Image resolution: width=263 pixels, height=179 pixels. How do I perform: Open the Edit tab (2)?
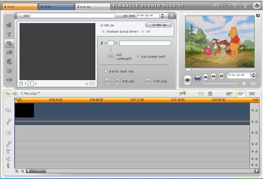pyautogui.click(x=56, y=6)
